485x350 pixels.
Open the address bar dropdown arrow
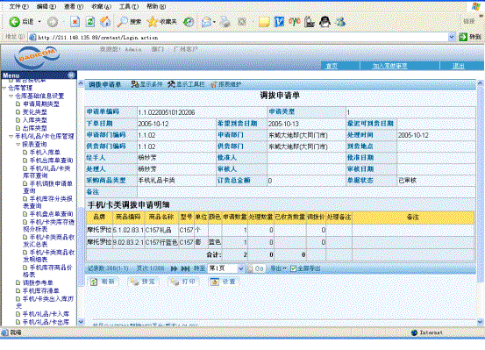452,37
